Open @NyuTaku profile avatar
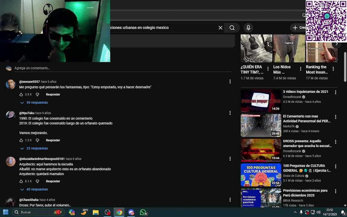 click(x=11, y=116)
